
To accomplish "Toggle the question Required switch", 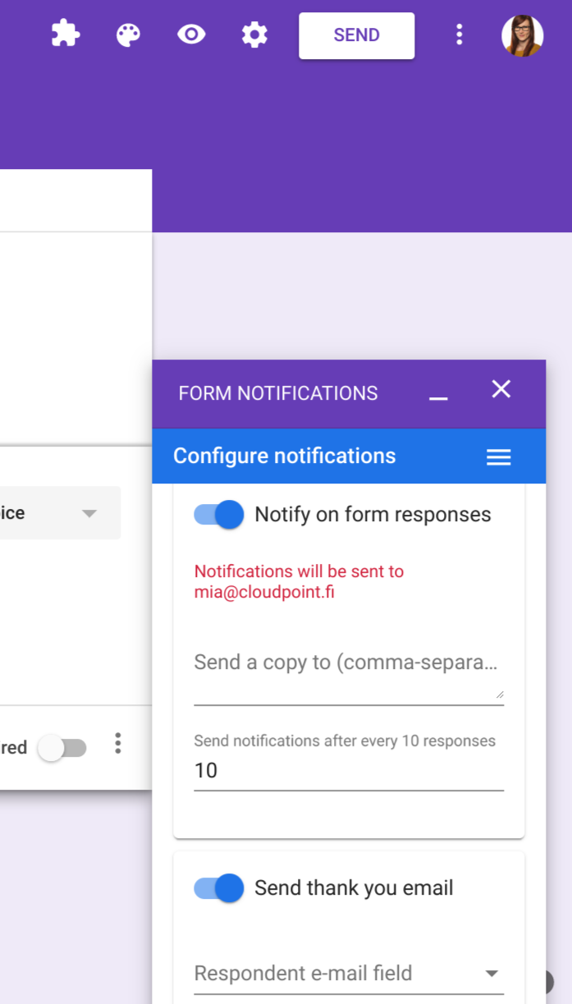I will tap(63, 748).
